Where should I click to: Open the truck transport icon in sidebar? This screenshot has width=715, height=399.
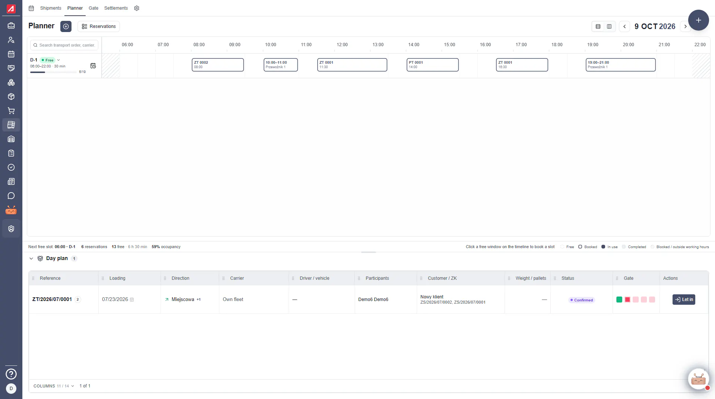tap(11, 125)
